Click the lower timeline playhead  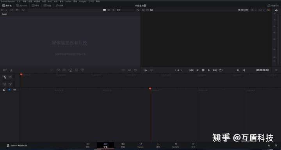click(150, 88)
